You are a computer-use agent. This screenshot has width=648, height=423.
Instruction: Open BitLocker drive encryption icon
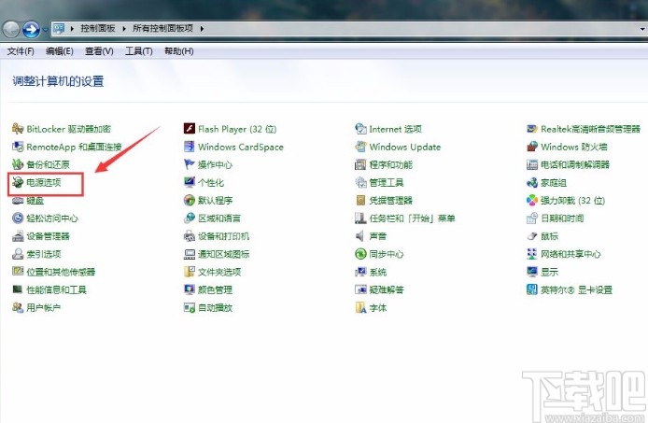(x=18, y=129)
